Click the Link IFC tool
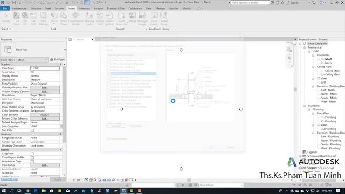Screen dimensions: 345x194 click(x=25, y=19)
